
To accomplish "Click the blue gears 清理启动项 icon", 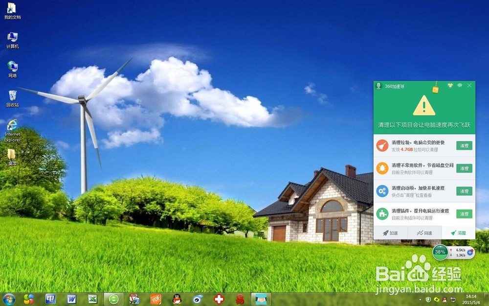I will [x=382, y=191].
